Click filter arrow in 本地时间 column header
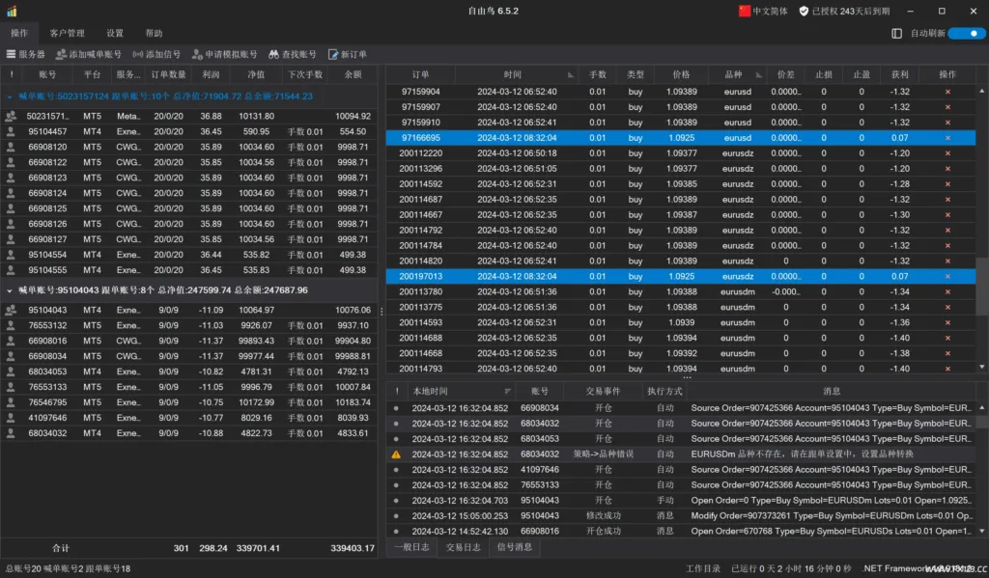The image size is (989, 578). point(507,392)
